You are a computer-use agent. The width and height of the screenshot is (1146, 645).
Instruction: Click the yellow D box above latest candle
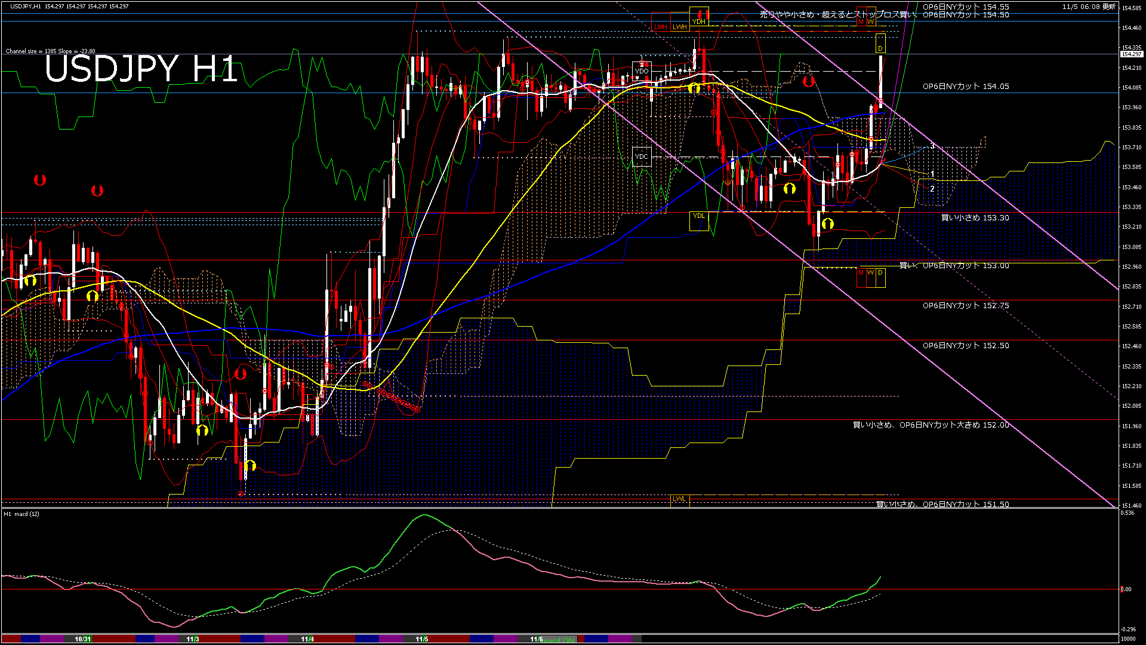(880, 44)
